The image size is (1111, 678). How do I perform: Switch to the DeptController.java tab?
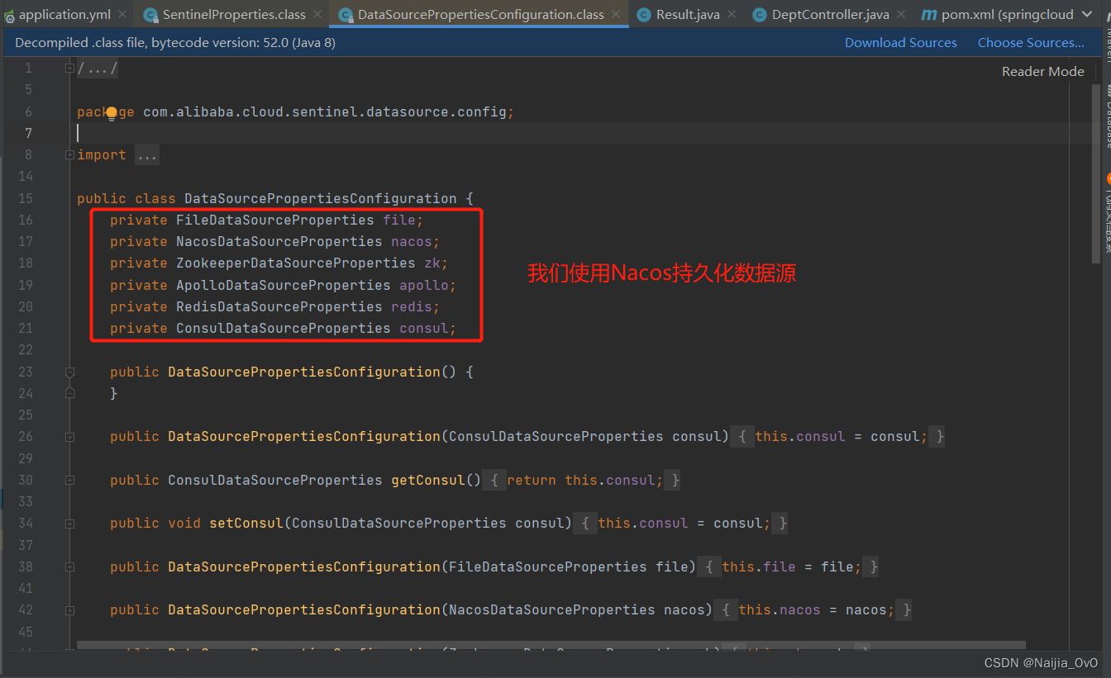[830, 14]
